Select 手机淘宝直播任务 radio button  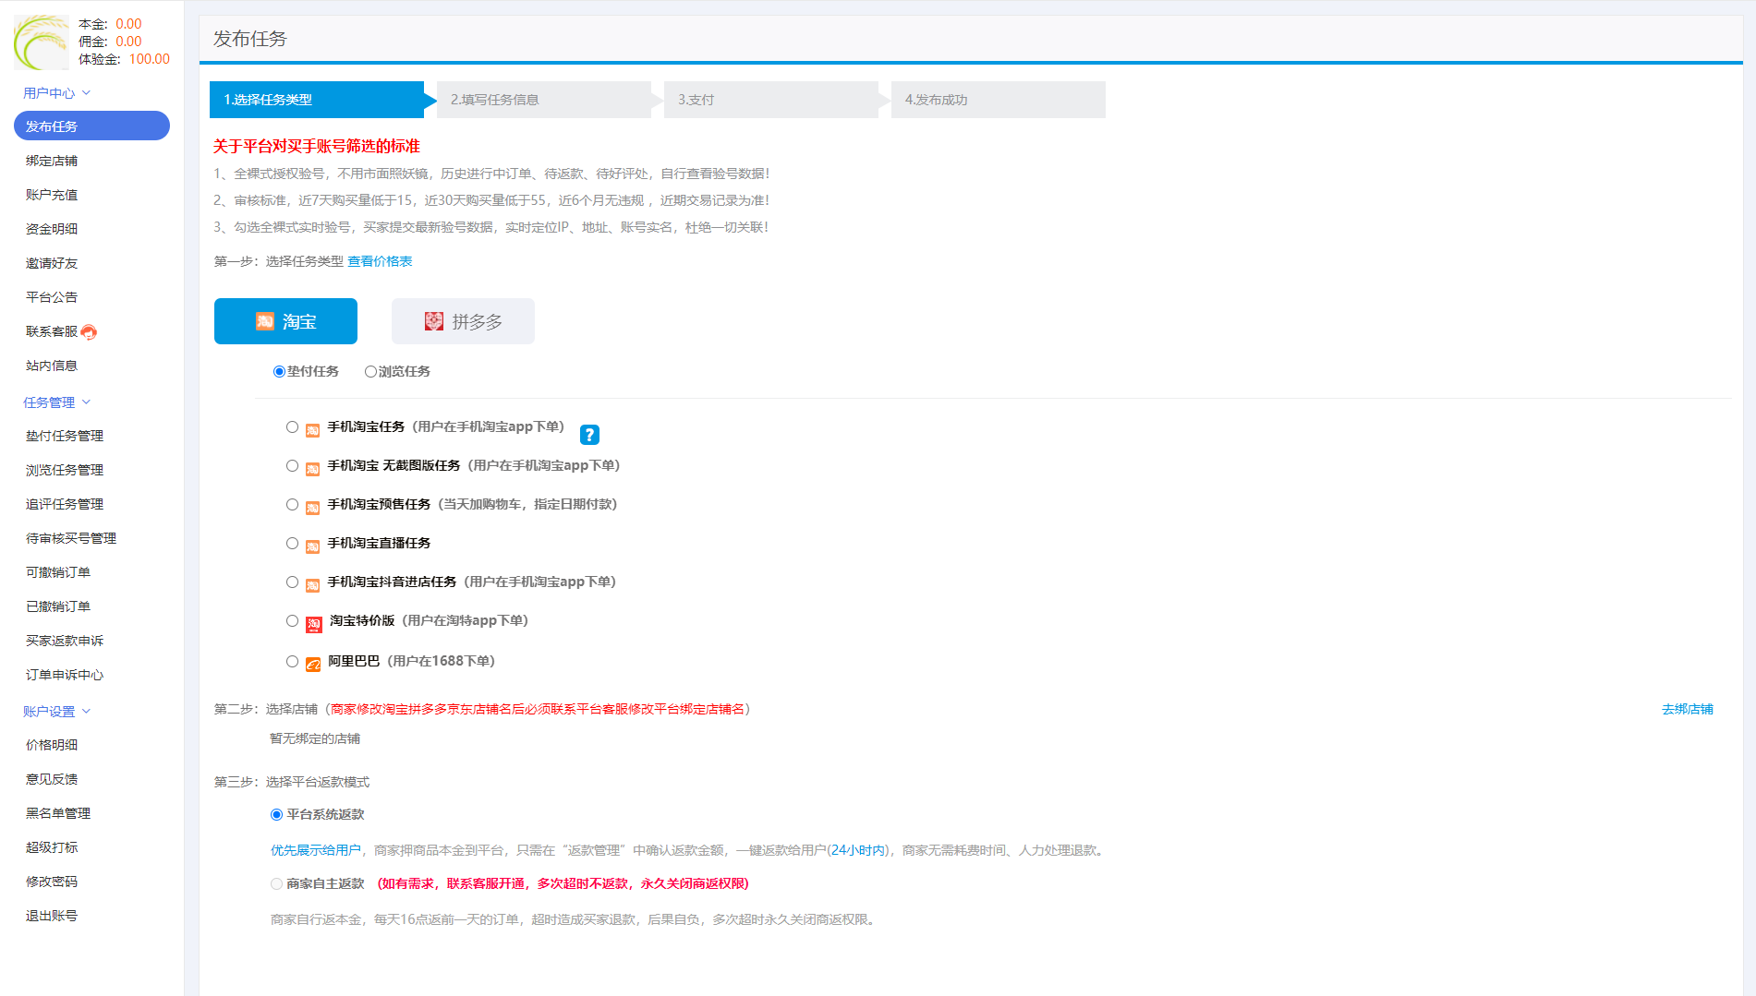click(292, 543)
